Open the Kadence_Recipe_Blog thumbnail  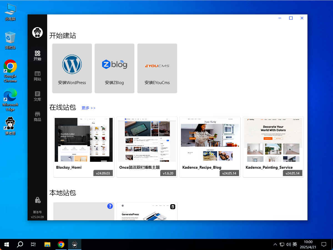(x=210, y=140)
